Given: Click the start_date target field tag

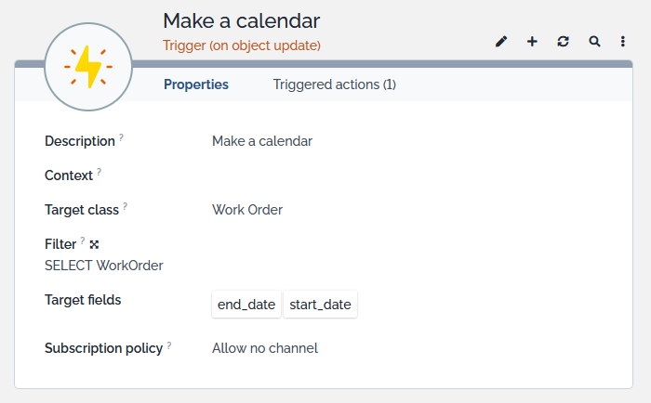Looking at the screenshot, I should pyautogui.click(x=320, y=305).
